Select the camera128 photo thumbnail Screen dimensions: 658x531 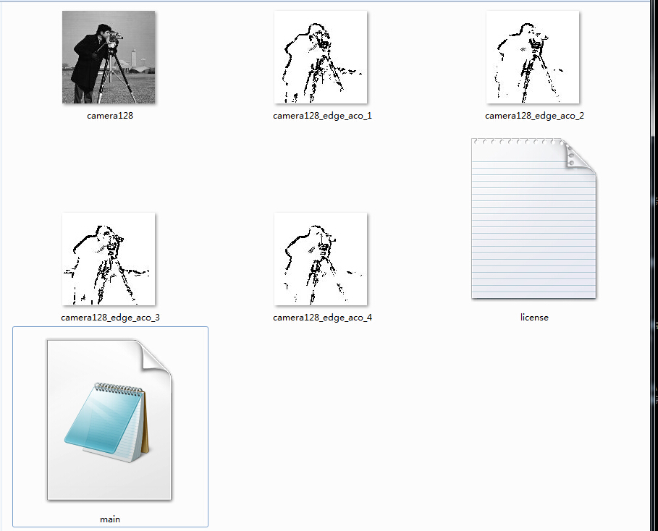109,57
